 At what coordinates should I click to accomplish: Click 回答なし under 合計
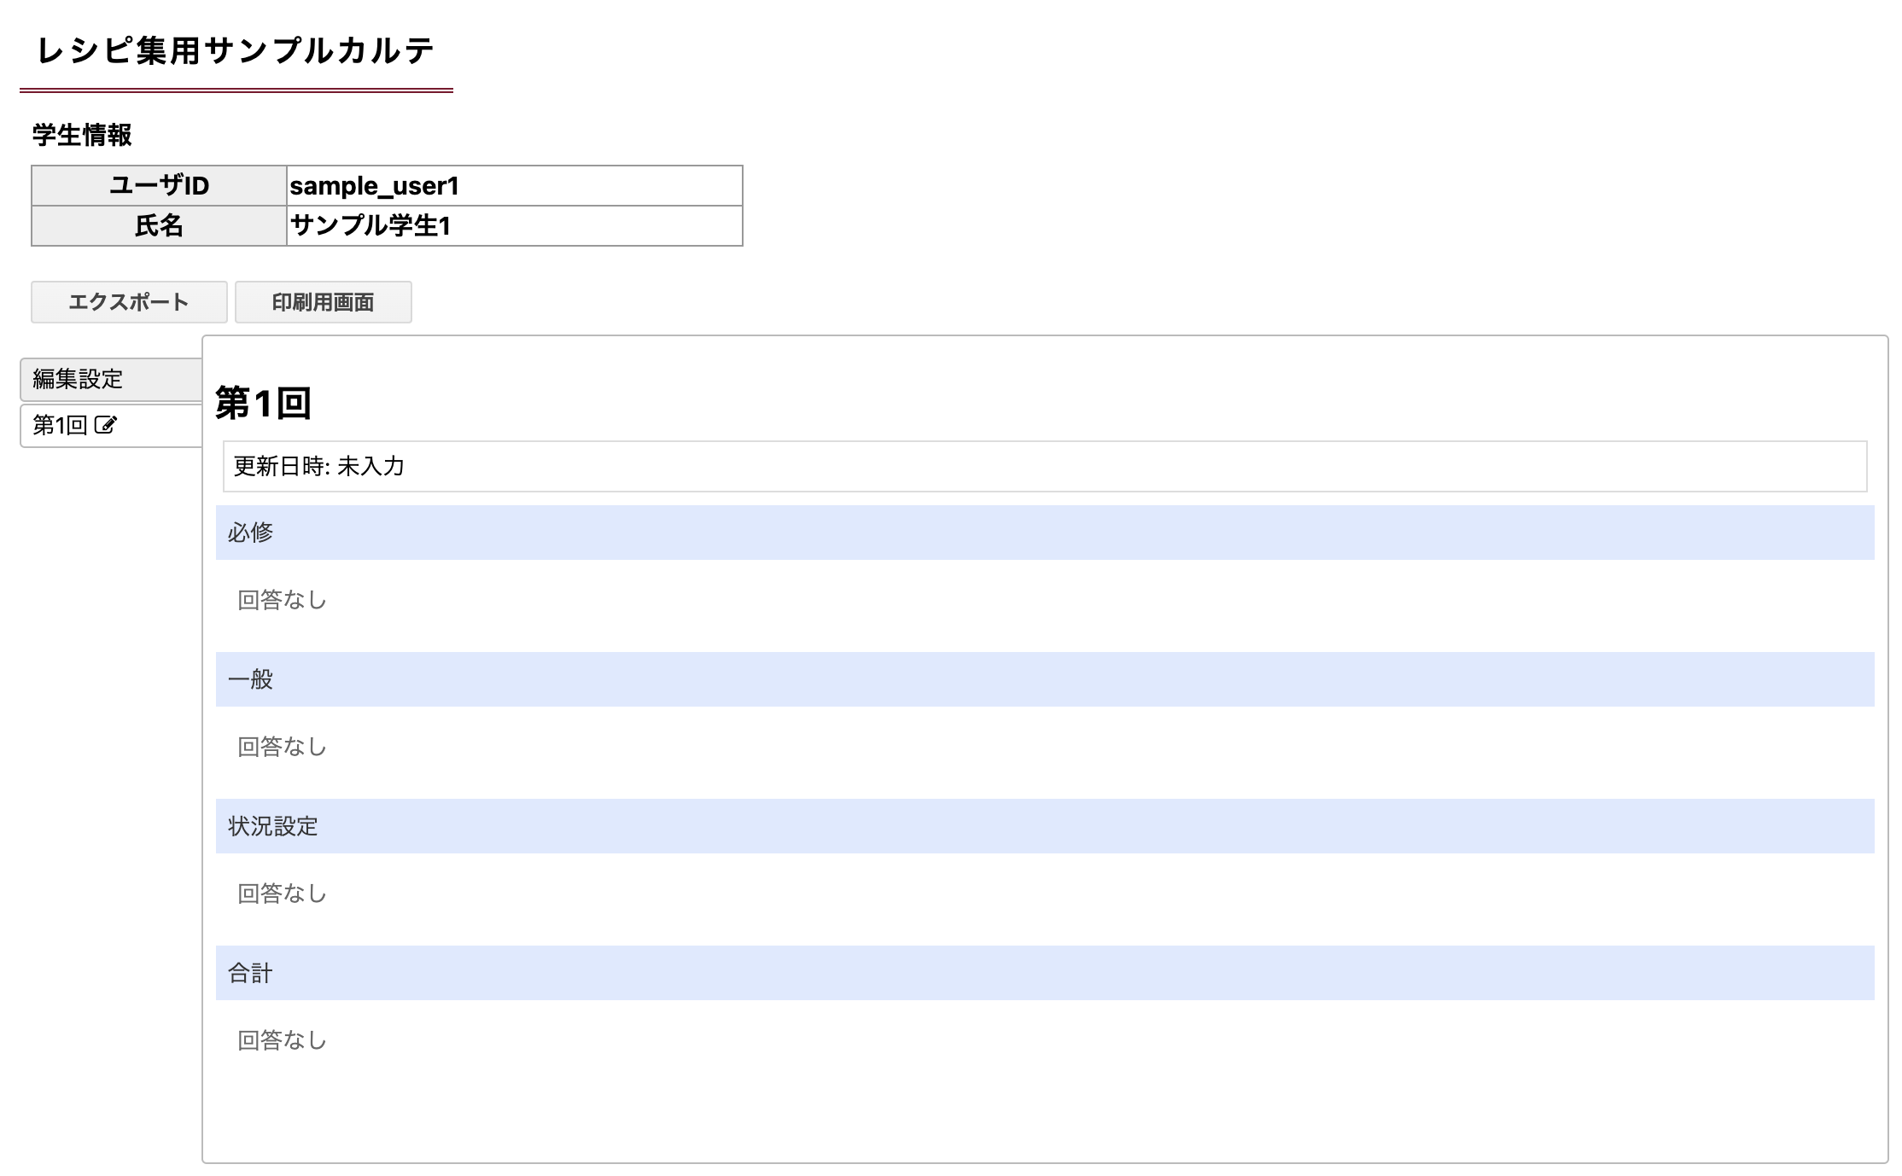pyautogui.click(x=282, y=1040)
